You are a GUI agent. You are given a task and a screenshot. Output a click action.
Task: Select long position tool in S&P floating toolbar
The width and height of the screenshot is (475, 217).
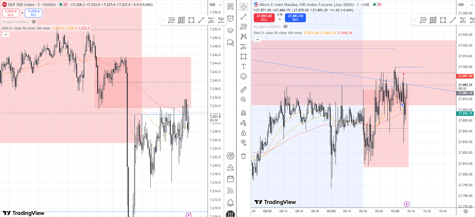pyautogui.click(x=211, y=20)
